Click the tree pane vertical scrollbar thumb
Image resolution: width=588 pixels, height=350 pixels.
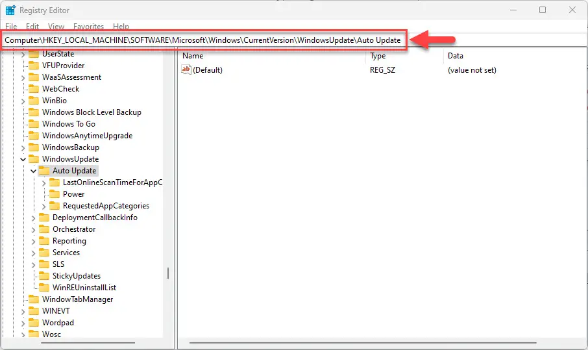coord(167,273)
